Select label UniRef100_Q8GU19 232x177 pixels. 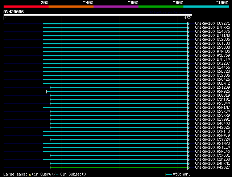(212, 96)
